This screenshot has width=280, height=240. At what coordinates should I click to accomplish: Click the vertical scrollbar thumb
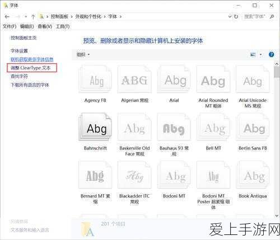click(277, 72)
